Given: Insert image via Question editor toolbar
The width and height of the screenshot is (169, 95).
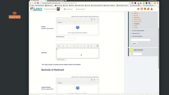Looking at the screenshot, I should click(x=88, y=46).
